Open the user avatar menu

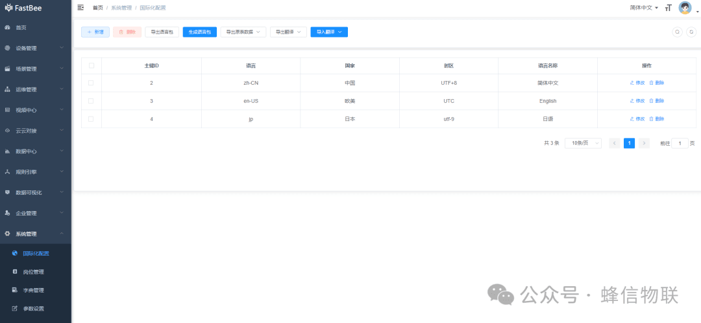click(x=685, y=8)
